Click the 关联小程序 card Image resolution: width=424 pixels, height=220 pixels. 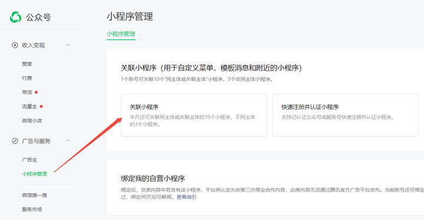(x=194, y=115)
